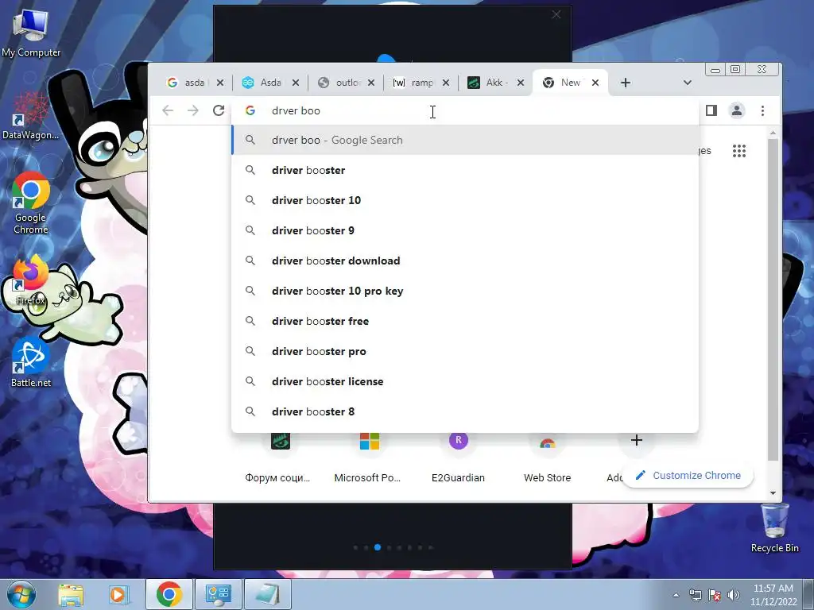Choose the 'driver booster free' suggestion
Screen dimensions: 814x610
point(465,321)
